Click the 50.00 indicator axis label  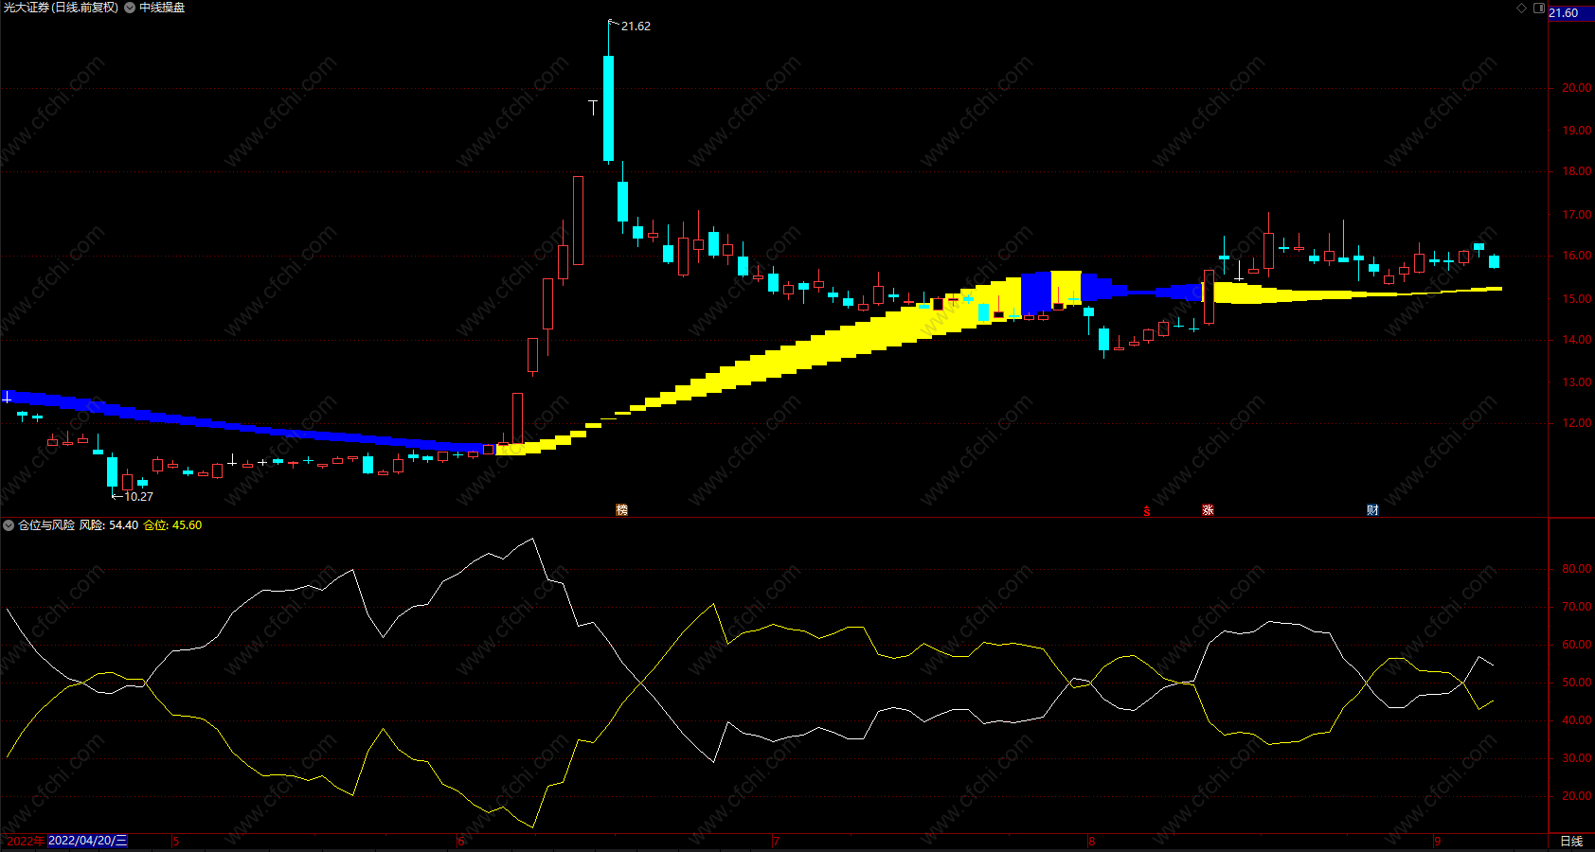(x=1576, y=683)
